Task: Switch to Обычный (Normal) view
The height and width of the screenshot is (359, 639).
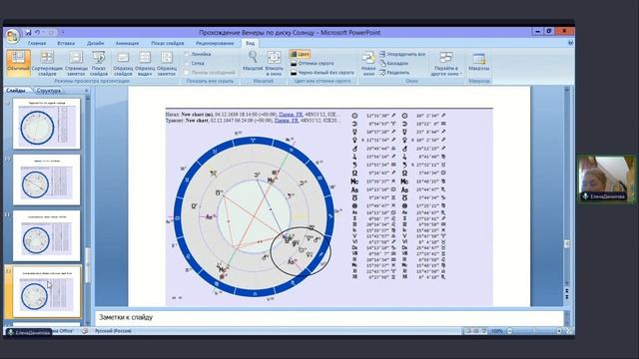Action: point(18,63)
